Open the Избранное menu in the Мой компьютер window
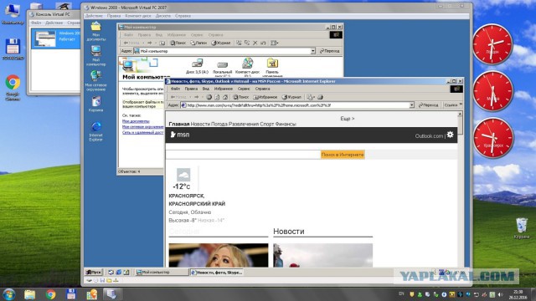 pos(177,35)
